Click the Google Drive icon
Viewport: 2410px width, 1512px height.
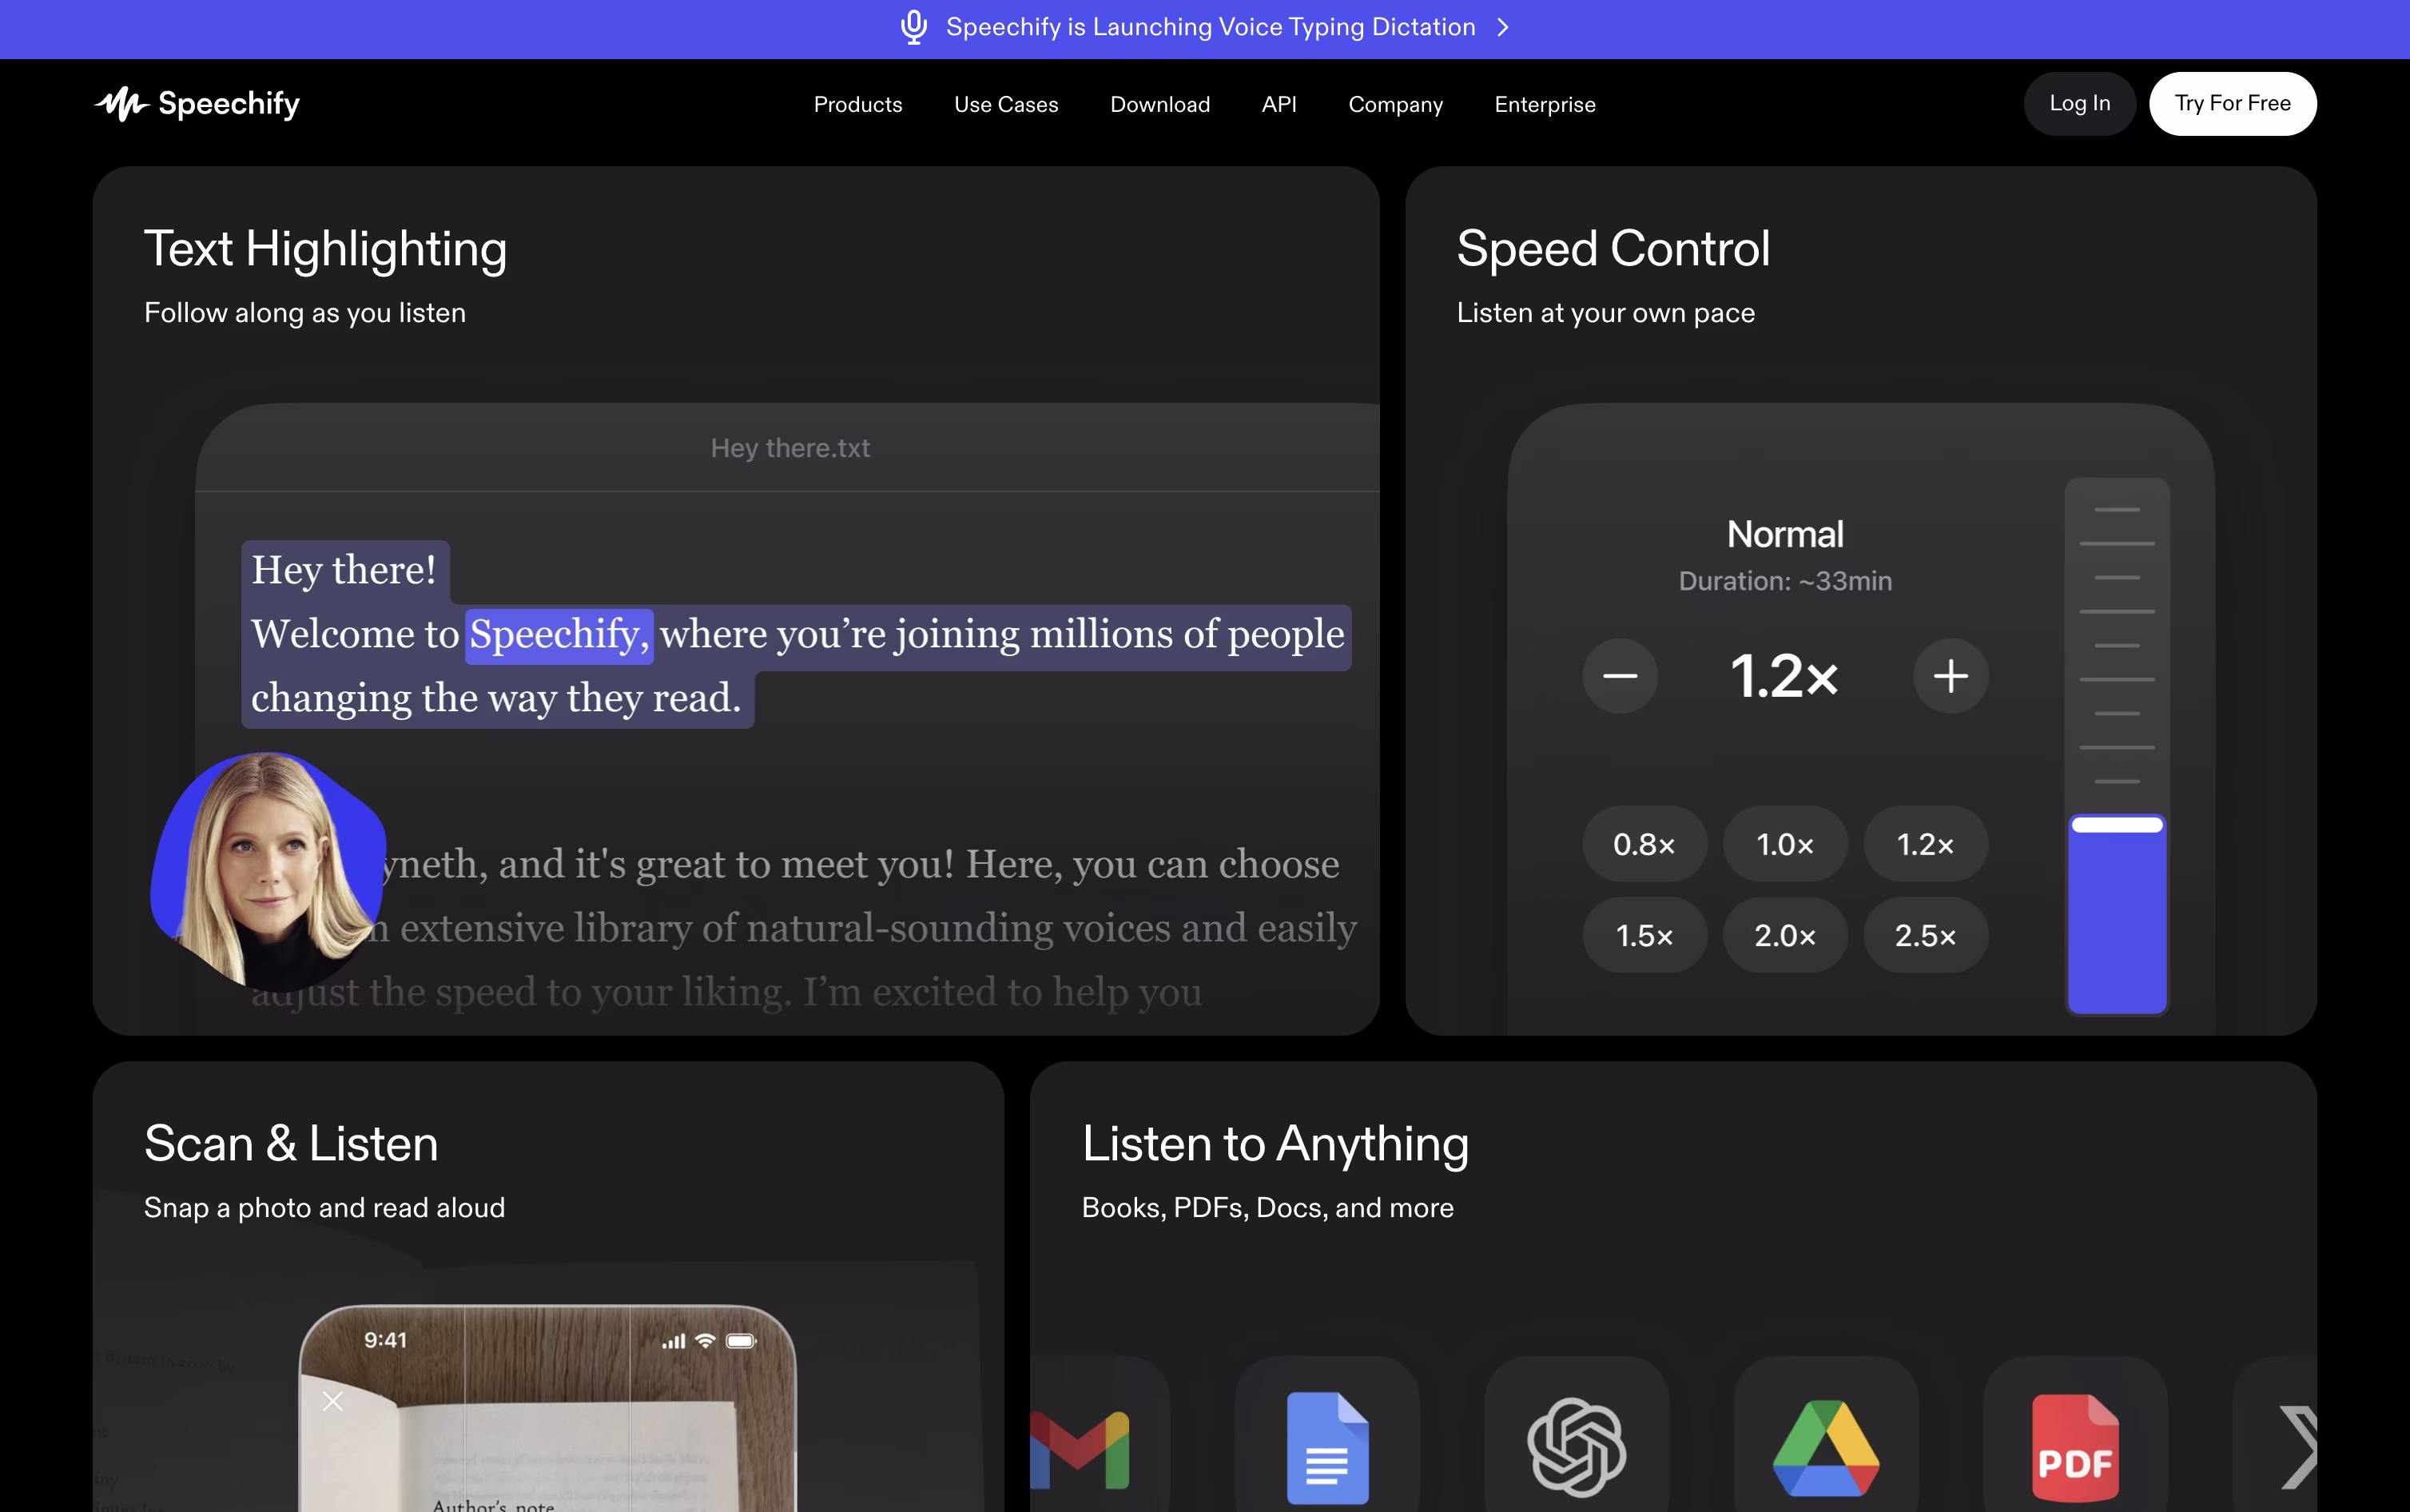tap(1825, 1447)
